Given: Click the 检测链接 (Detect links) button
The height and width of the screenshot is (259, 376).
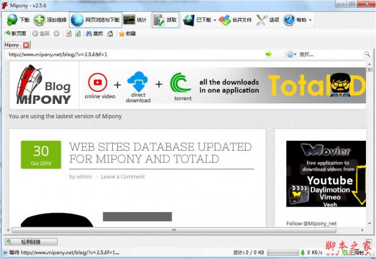Looking at the screenshot, I should pos(31,241).
